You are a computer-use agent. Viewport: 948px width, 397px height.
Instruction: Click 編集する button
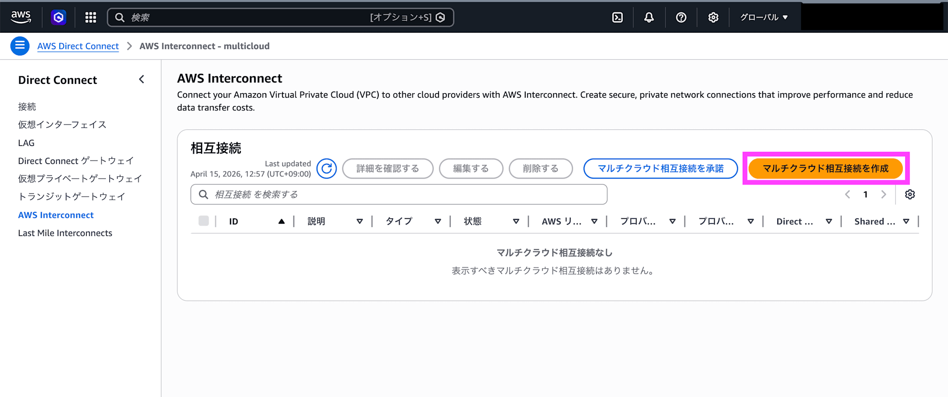(471, 169)
